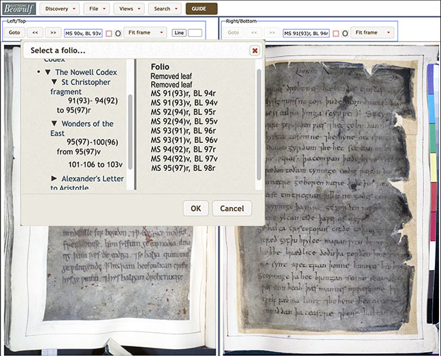The image size is (441, 356).
Task: Open right panel Fit frame dropdown
Action: pos(372,33)
